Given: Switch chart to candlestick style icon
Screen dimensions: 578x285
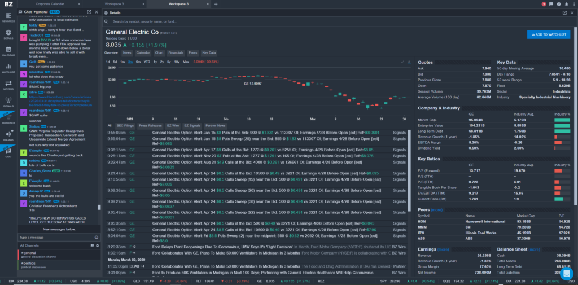Looking at the screenshot, I should click(x=409, y=62).
